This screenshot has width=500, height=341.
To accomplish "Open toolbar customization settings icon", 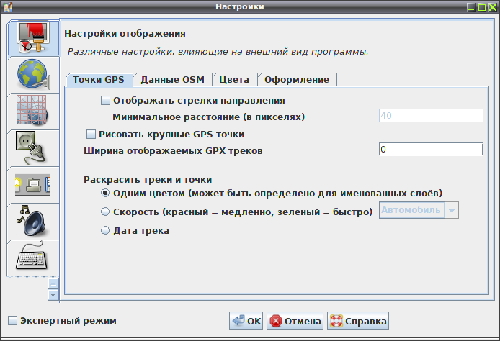I will (33, 185).
